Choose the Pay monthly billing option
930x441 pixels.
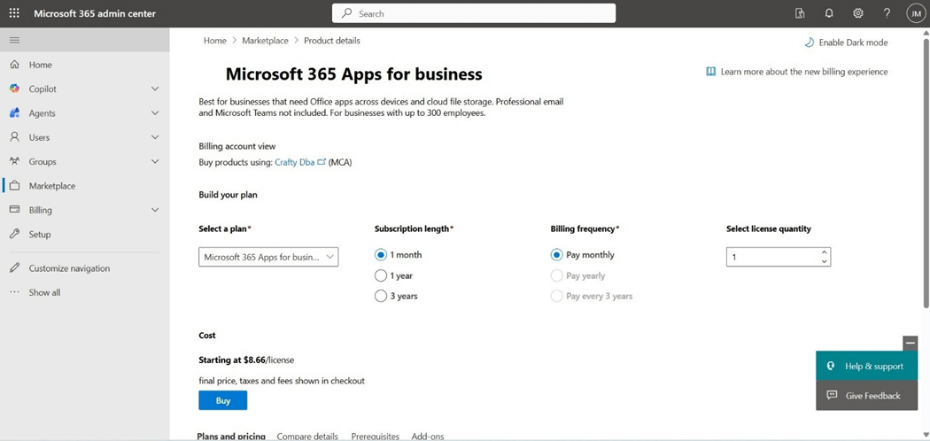click(x=556, y=255)
